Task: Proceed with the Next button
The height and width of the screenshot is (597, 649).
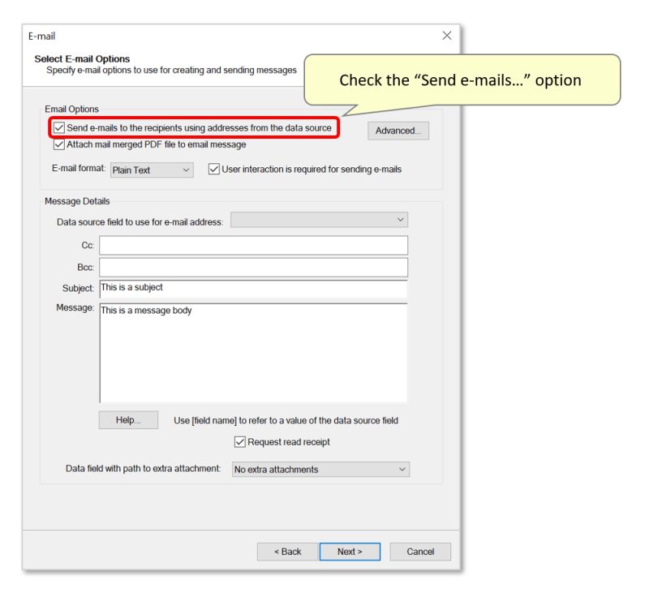Action: coord(350,551)
